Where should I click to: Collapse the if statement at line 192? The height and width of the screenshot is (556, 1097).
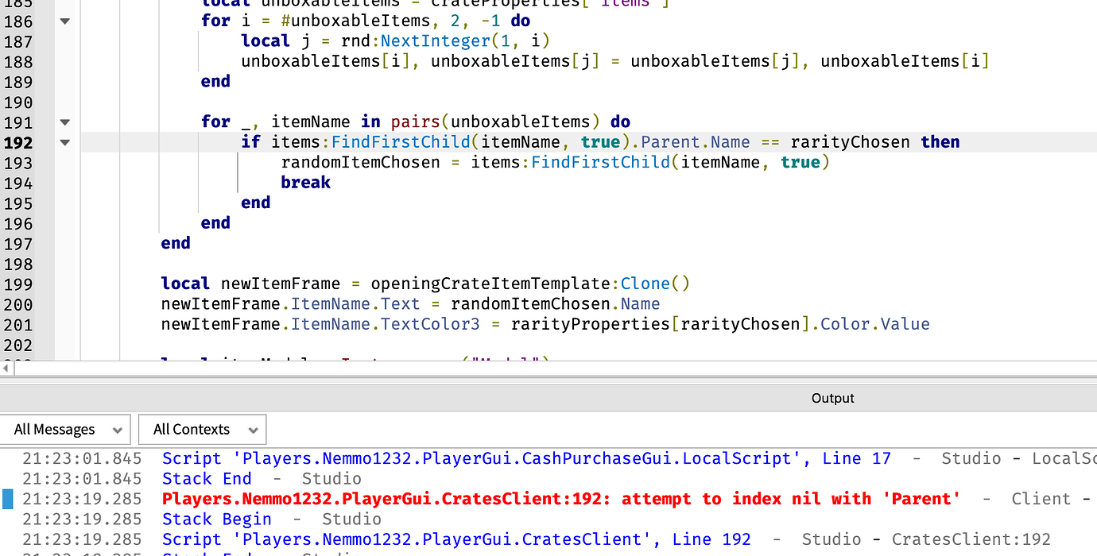(x=64, y=142)
